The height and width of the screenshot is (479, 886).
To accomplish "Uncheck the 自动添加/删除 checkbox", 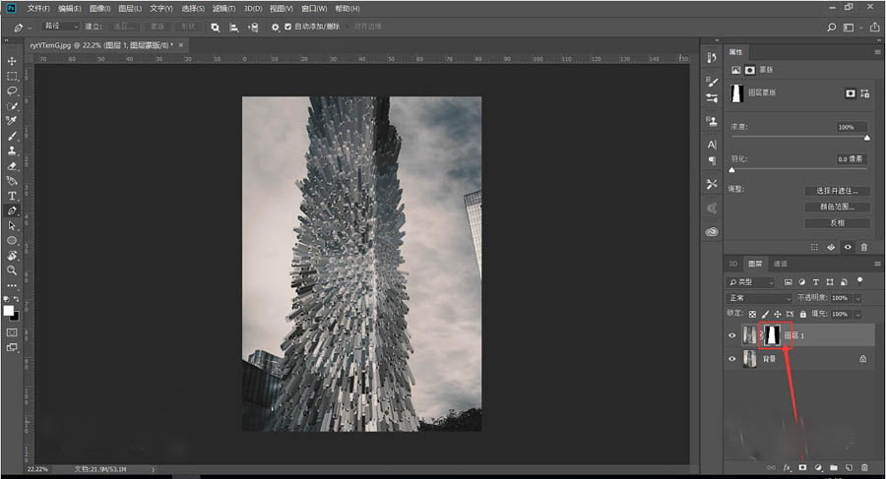I will [x=287, y=27].
